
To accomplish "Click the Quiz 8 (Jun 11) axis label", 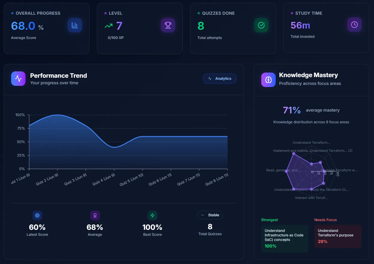I will pyautogui.click(x=217, y=179).
